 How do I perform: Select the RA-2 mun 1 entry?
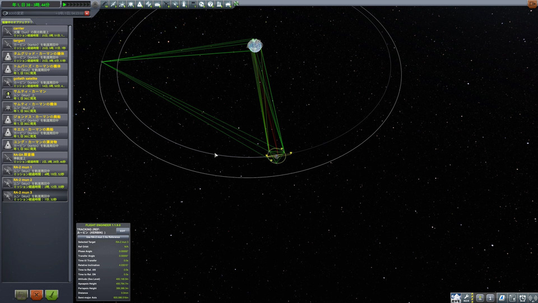35,171
